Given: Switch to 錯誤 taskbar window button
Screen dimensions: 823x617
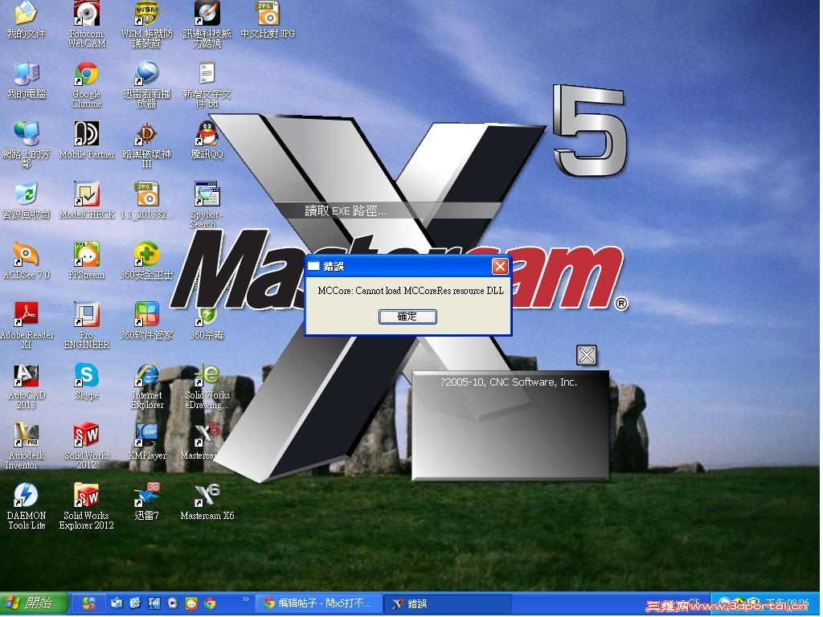Looking at the screenshot, I should coord(447,603).
